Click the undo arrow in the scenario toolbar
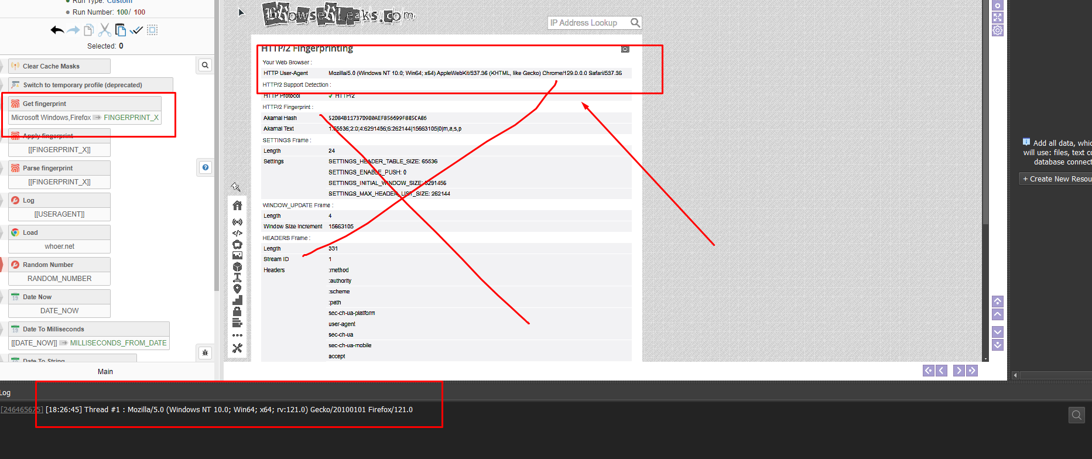Screen dimensions: 1092x459 [57, 30]
